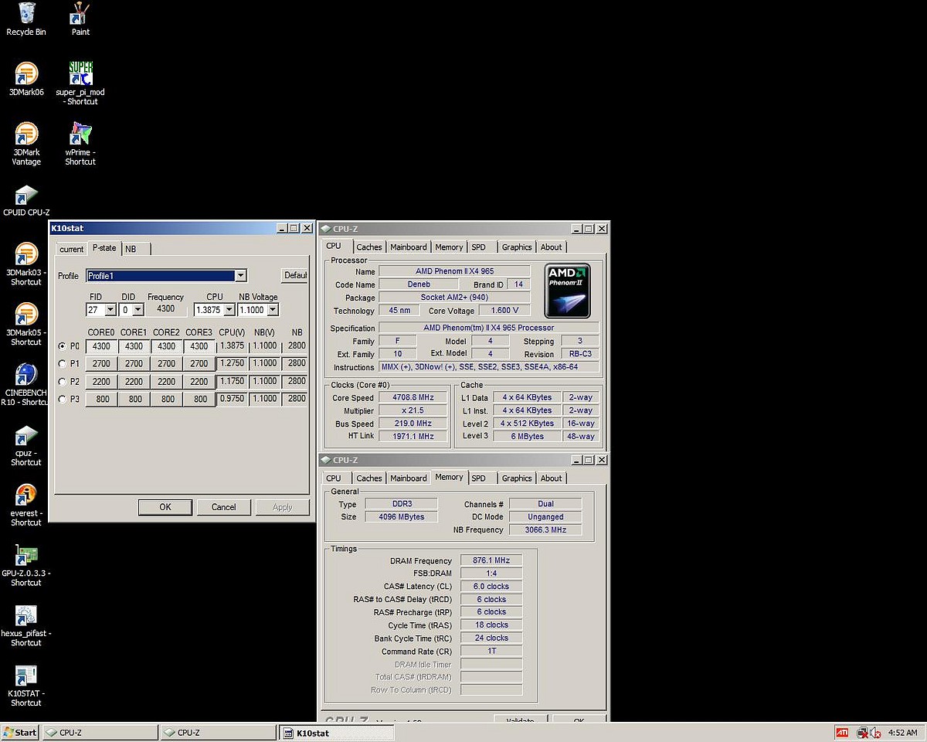The image size is (927, 742).
Task: Open the NB Voltage dropdown 1.1000
Action: (x=273, y=310)
